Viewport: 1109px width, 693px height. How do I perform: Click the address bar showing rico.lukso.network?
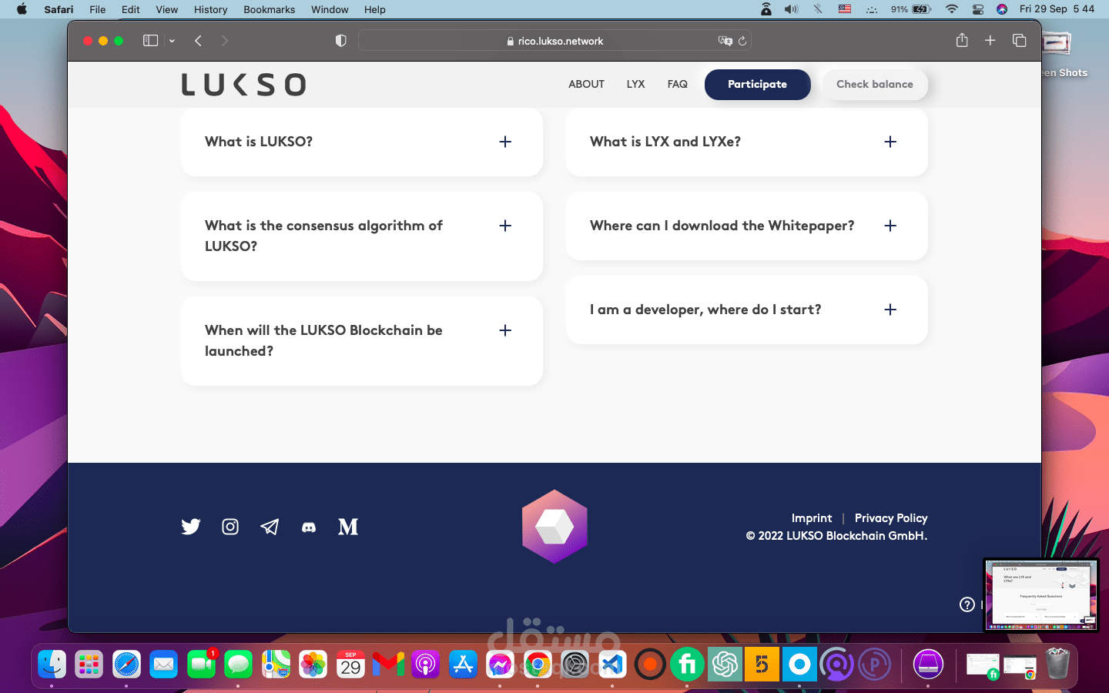554,41
